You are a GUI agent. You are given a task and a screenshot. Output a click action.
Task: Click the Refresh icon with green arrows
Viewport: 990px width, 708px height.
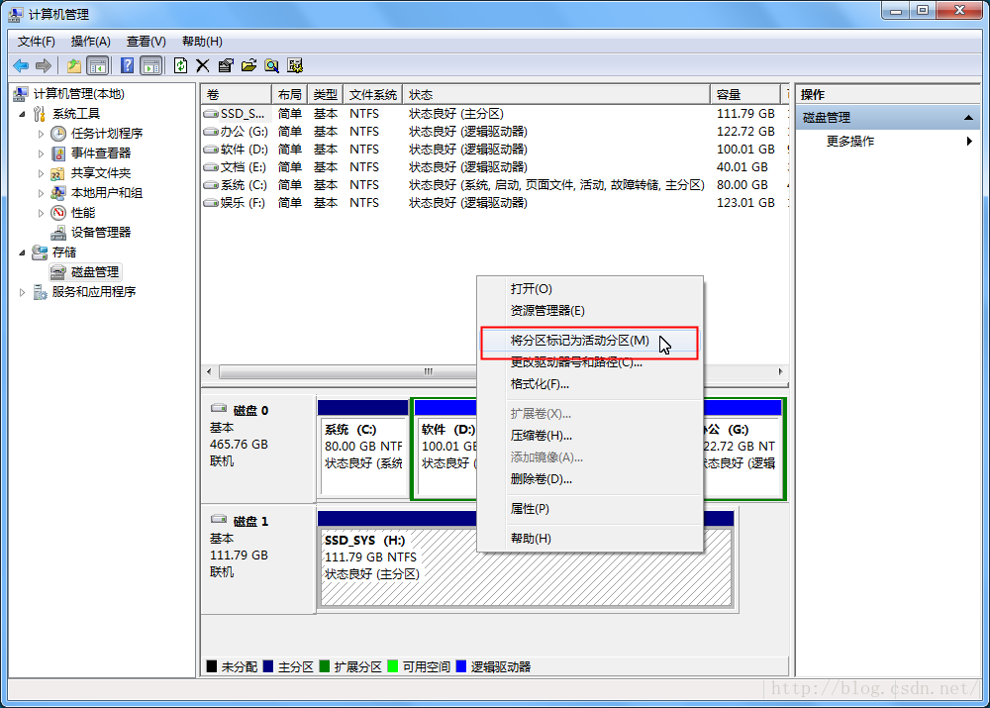pos(180,65)
